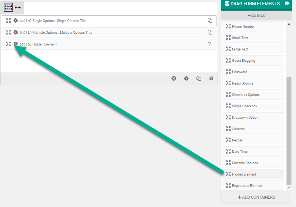Screen dimensions: 296x207
Task: Click scrollbar down arrow in elements panel
Action: [x=289, y=188]
